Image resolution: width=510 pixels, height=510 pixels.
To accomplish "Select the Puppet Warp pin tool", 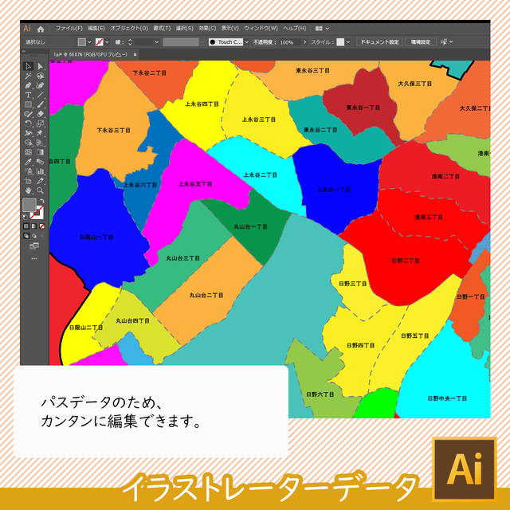I will point(41,133).
